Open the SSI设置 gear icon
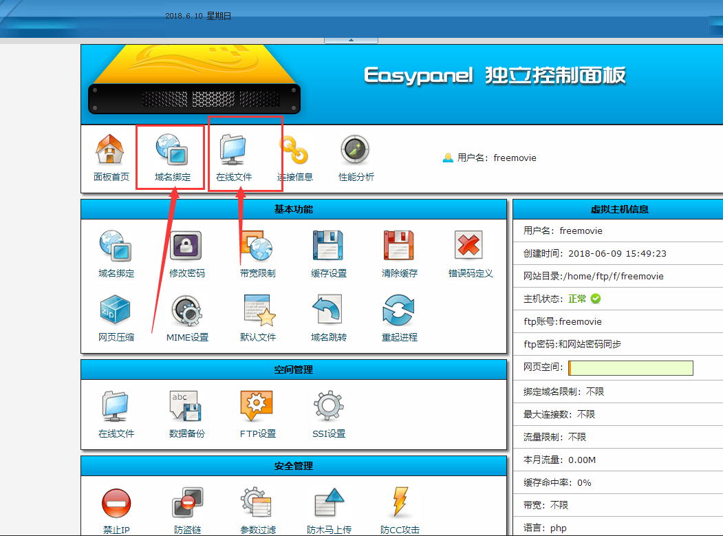This screenshot has width=723, height=536. click(x=328, y=406)
